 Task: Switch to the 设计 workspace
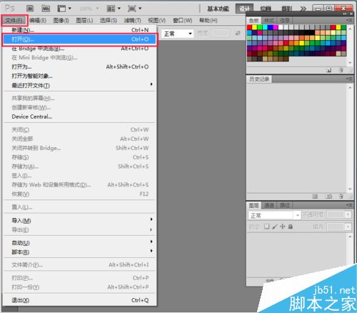244,9
